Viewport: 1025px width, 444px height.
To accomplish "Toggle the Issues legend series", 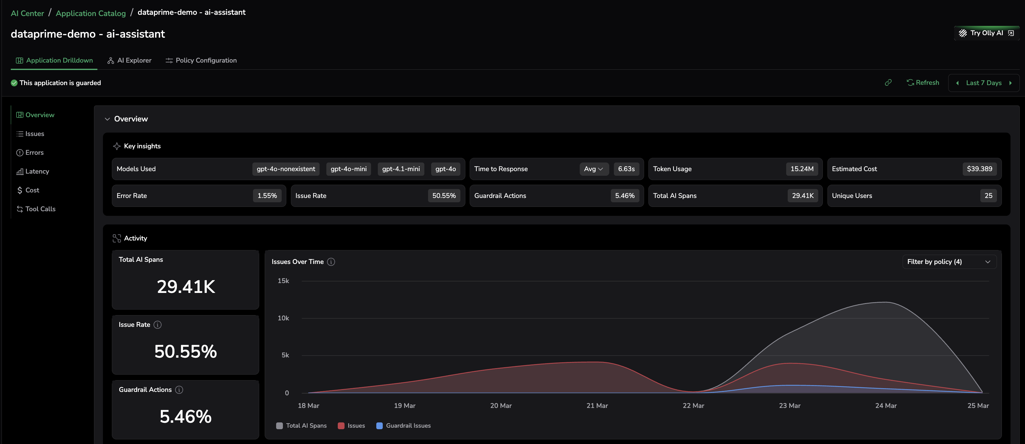I will tap(356, 425).
